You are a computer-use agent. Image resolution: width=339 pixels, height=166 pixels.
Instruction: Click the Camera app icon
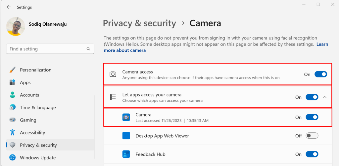click(x=126, y=117)
